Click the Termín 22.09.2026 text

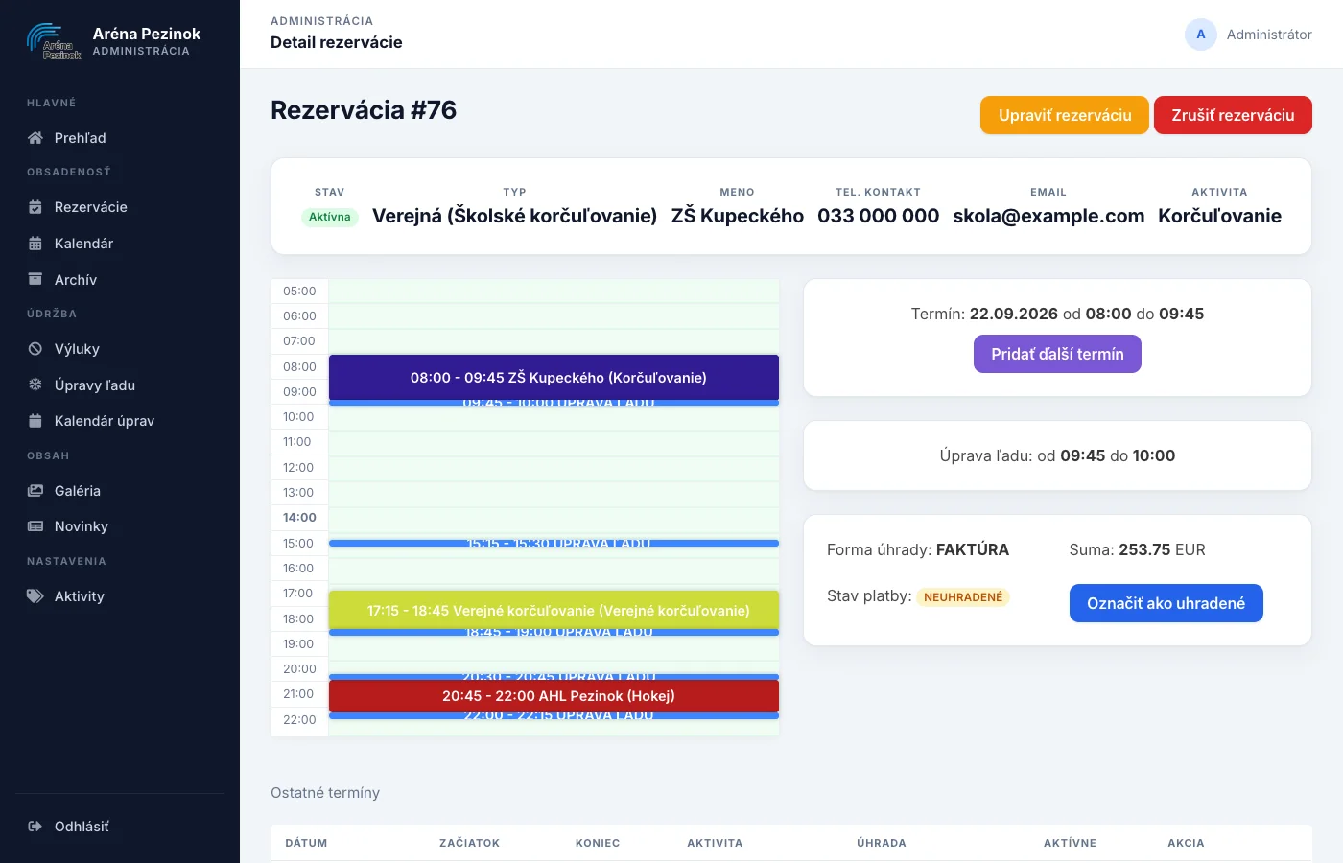click(x=1057, y=314)
